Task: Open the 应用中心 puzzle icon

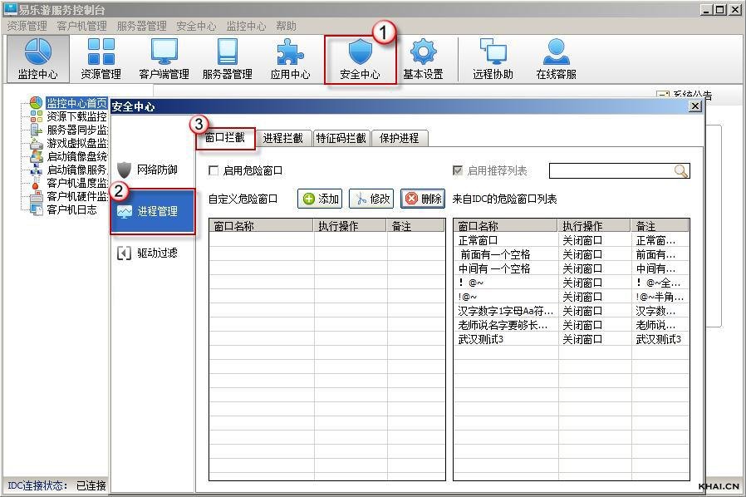Action: 290,58
